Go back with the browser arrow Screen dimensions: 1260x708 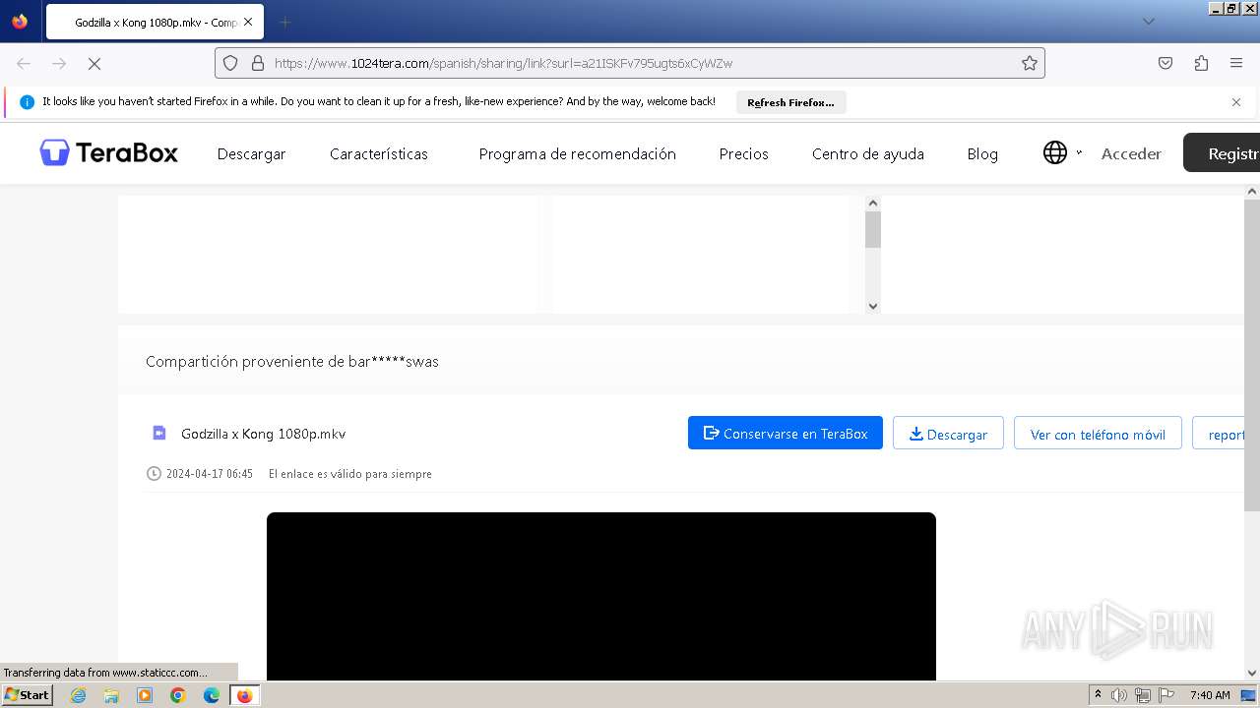click(24, 63)
